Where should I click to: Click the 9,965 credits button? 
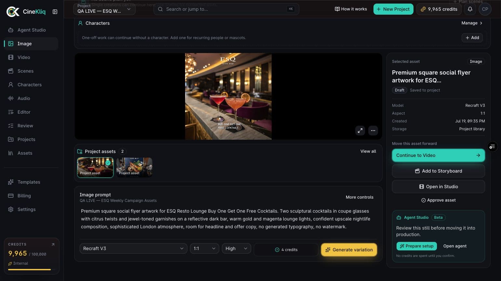(x=439, y=9)
